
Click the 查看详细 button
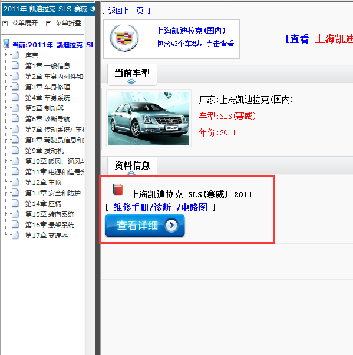pos(145,225)
